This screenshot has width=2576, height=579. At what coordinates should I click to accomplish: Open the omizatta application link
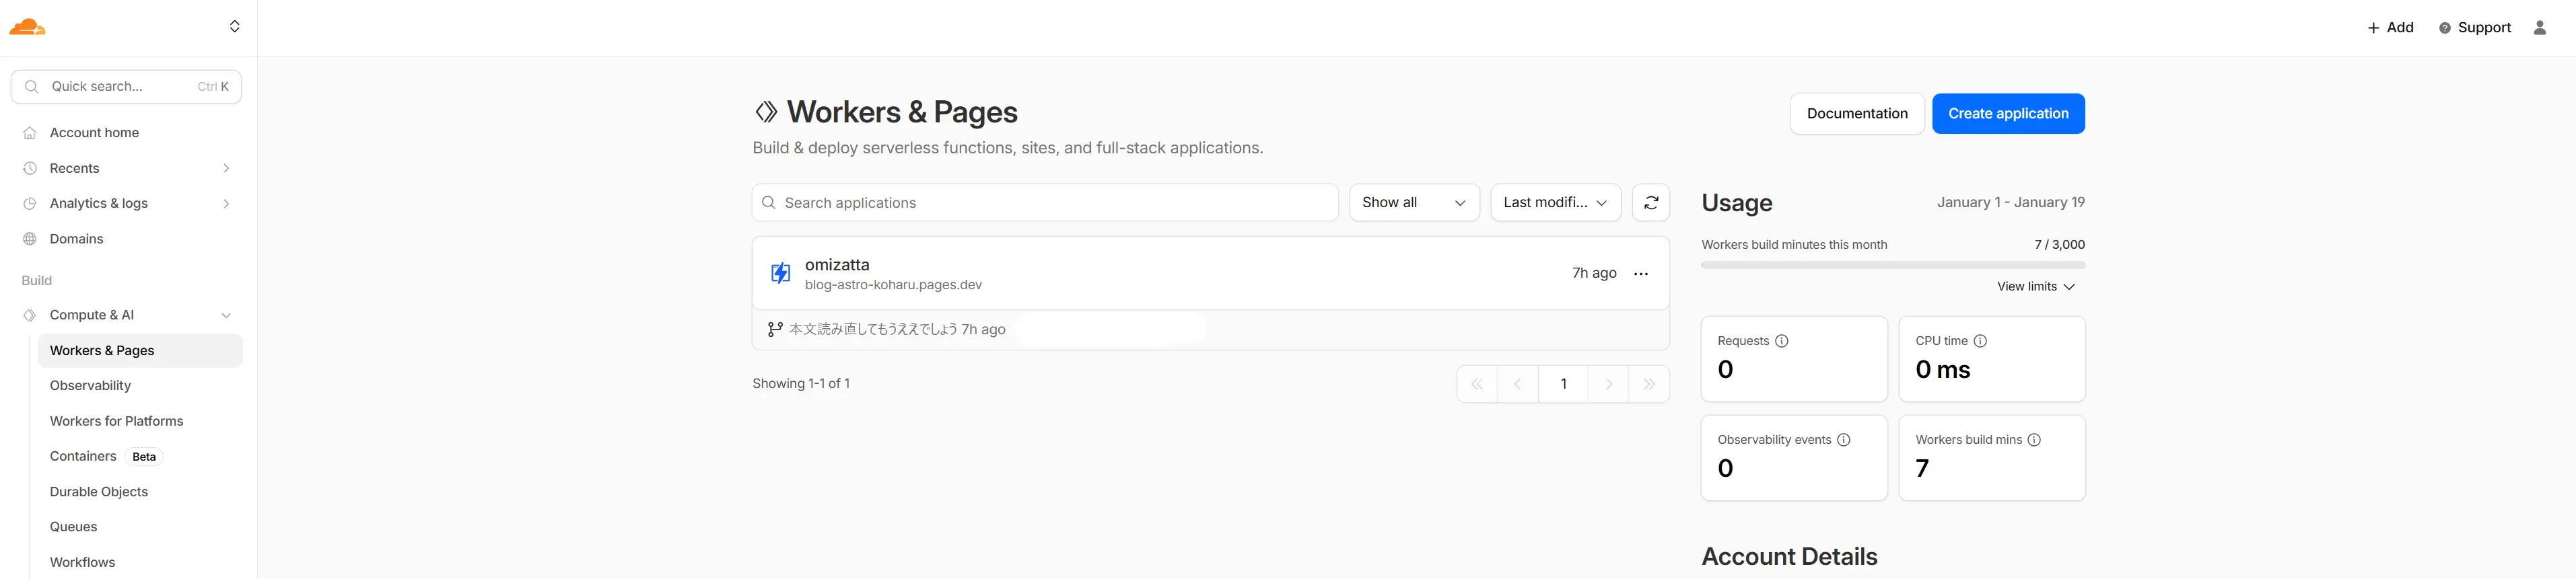(x=837, y=264)
